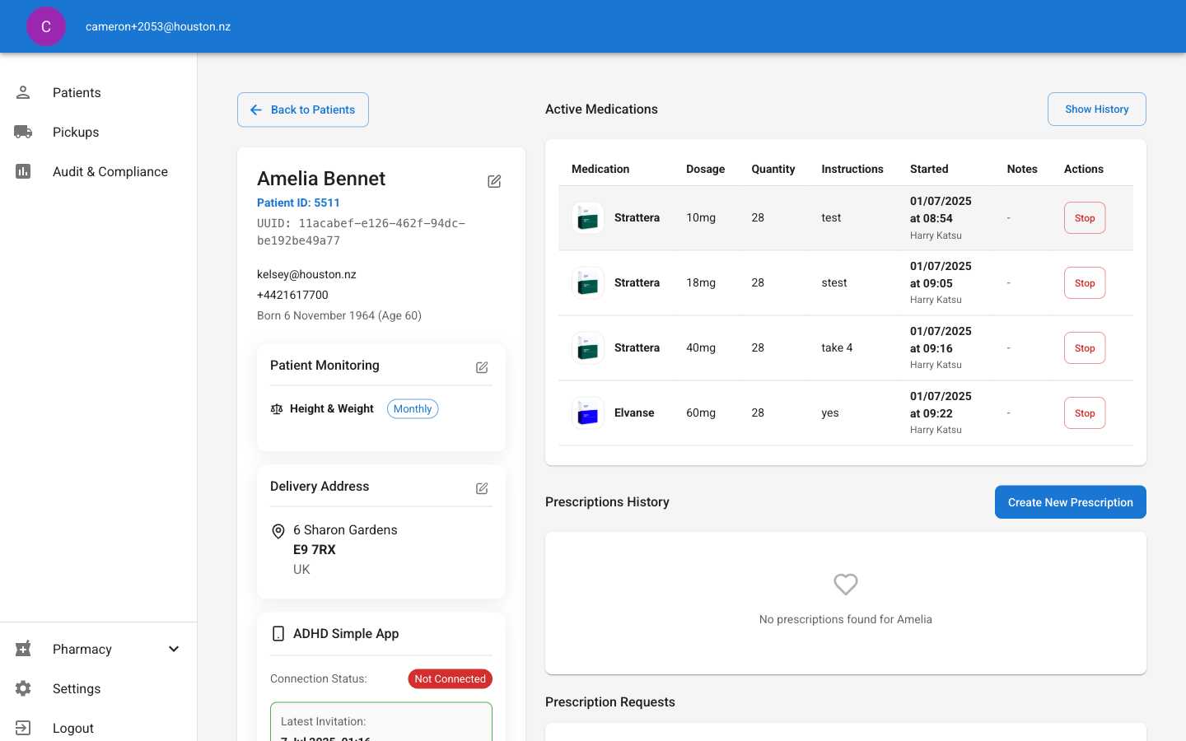1186x741 pixels.
Task: Stop Strattera 10mg medication
Action: 1085,218
